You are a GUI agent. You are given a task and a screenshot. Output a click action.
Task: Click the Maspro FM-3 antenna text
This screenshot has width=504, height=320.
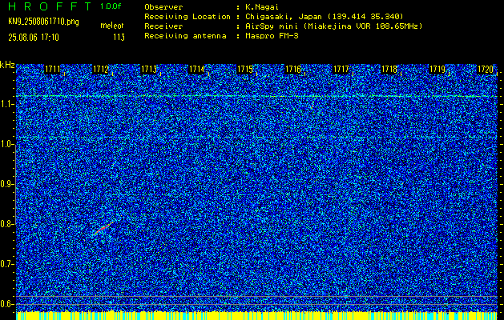[x=272, y=36]
